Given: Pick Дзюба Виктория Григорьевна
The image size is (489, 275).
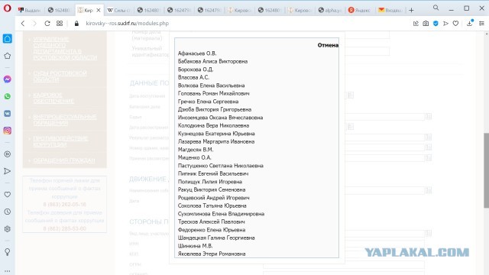Looking at the screenshot, I should click(x=215, y=109).
